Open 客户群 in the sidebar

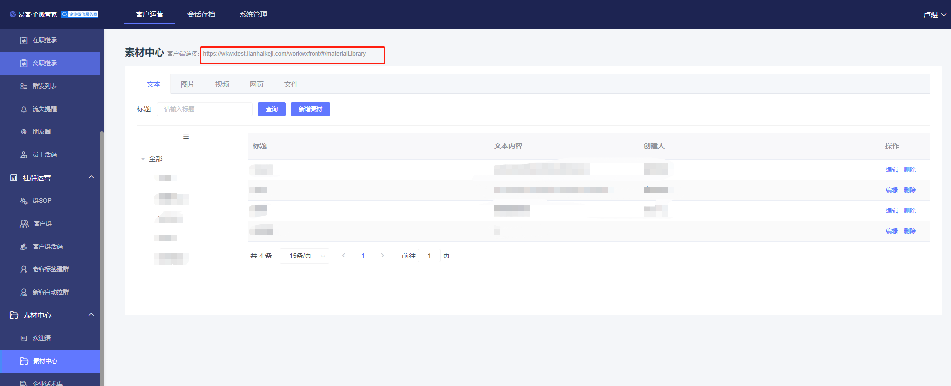coord(50,224)
